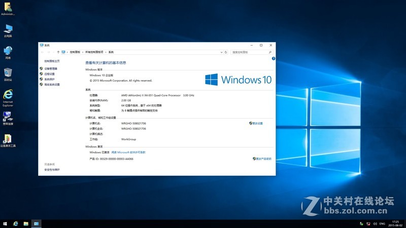Go up one level with up arrow

[x=58, y=52]
